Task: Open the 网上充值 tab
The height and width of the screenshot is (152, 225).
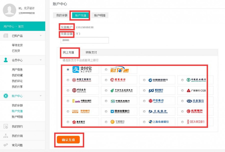Action: point(68,52)
